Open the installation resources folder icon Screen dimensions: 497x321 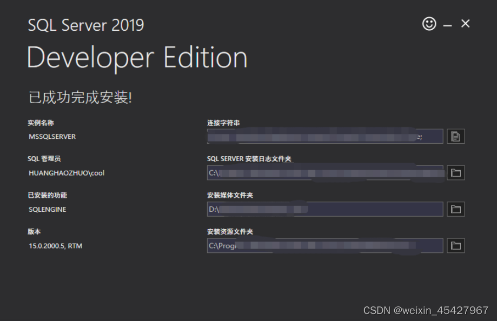[456, 245]
